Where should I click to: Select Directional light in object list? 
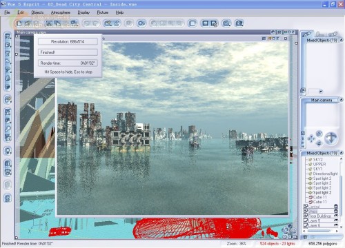pos(325,174)
